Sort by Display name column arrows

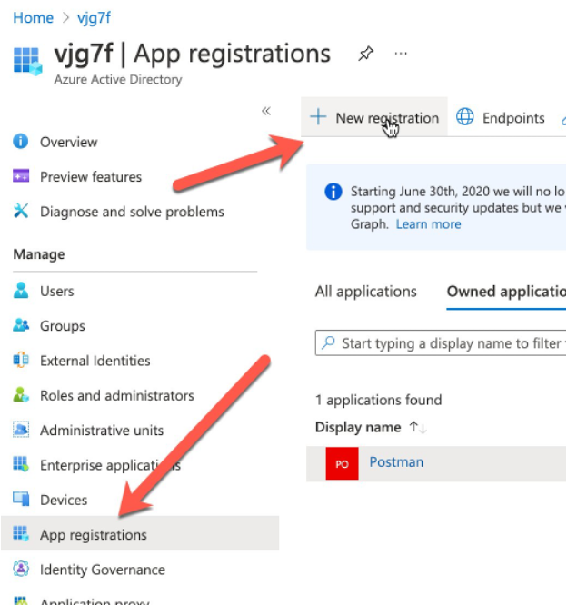[x=418, y=427]
